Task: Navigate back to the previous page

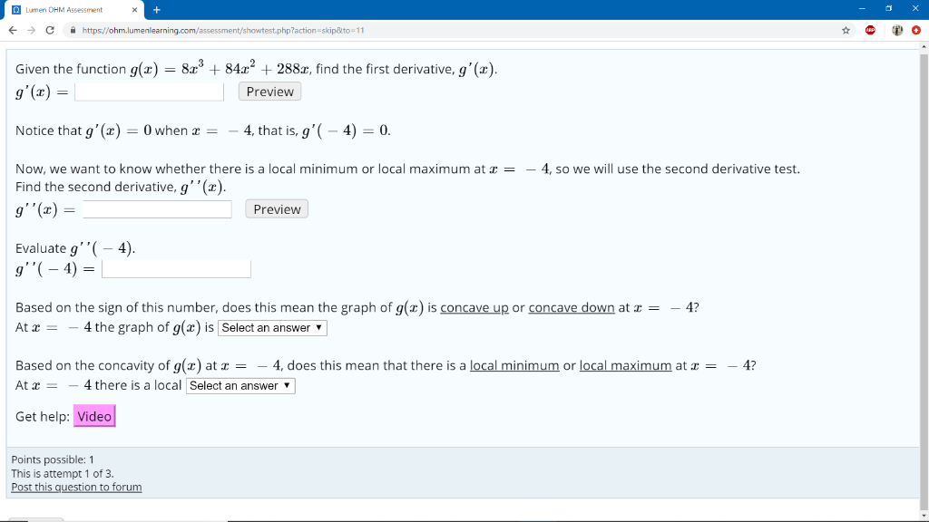Action: (x=13, y=28)
